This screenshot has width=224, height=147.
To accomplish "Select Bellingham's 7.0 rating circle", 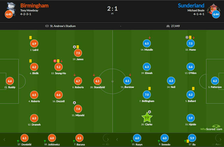I will (x=147, y=95).
